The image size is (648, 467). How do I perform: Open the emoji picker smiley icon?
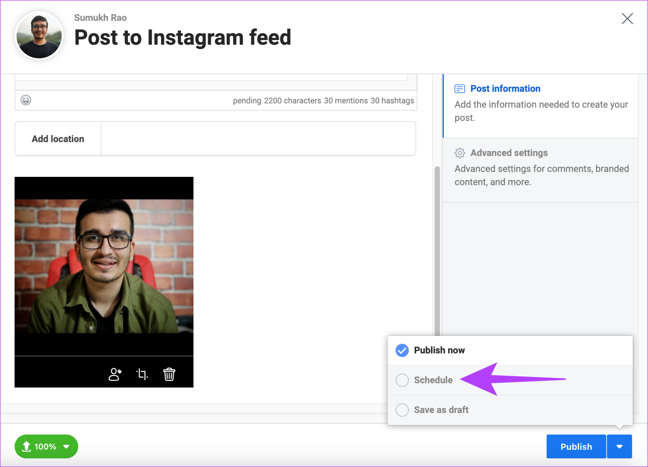point(26,100)
